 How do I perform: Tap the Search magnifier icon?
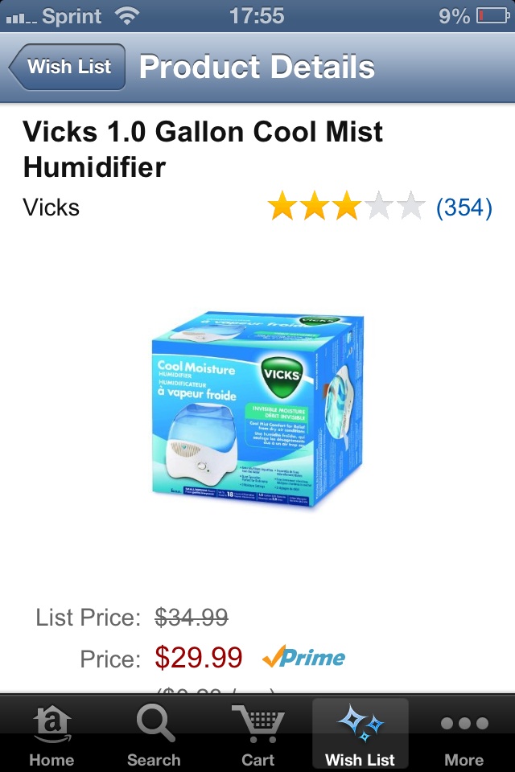(154, 723)
